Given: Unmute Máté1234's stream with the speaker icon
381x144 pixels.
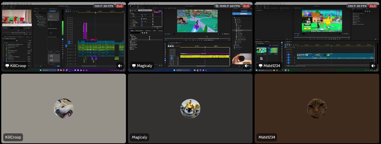Looking at the screenshot, I should tap(373, 66).
